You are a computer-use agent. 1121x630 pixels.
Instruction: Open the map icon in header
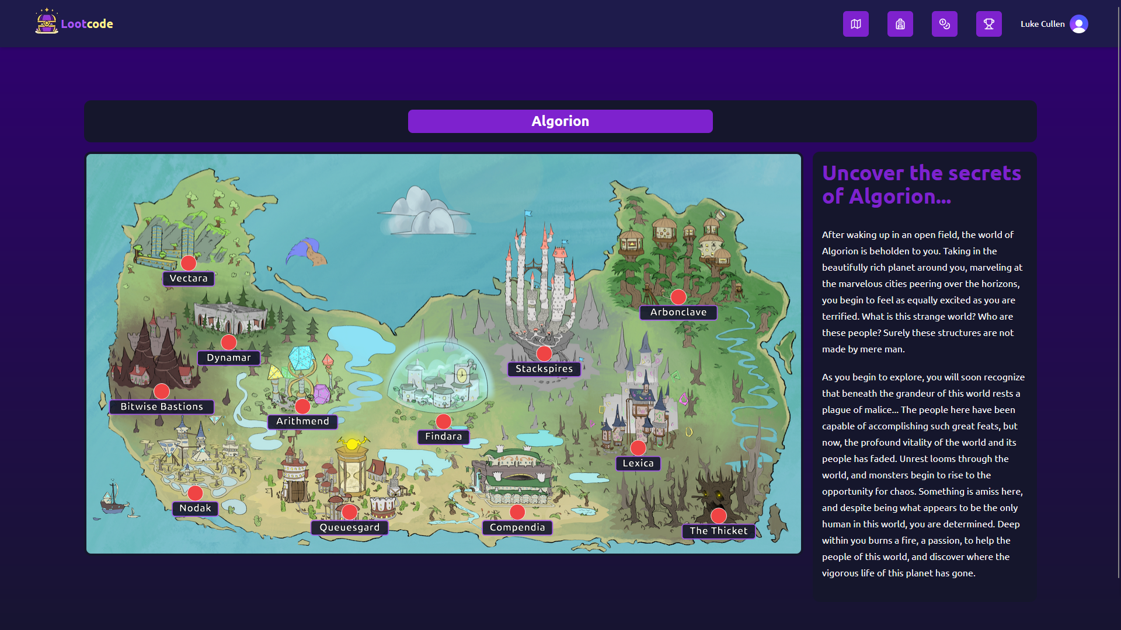(855, 24)
